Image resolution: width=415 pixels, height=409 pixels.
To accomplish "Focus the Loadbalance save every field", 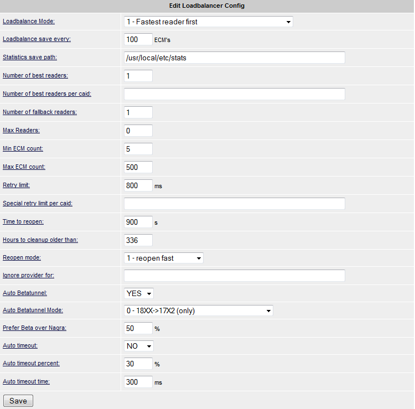I will [x=138, y=39].
